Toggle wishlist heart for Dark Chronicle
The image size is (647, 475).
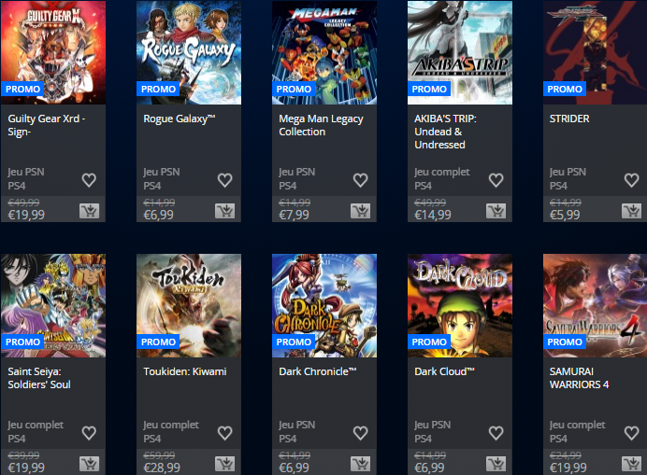click(x=360, y=433)
